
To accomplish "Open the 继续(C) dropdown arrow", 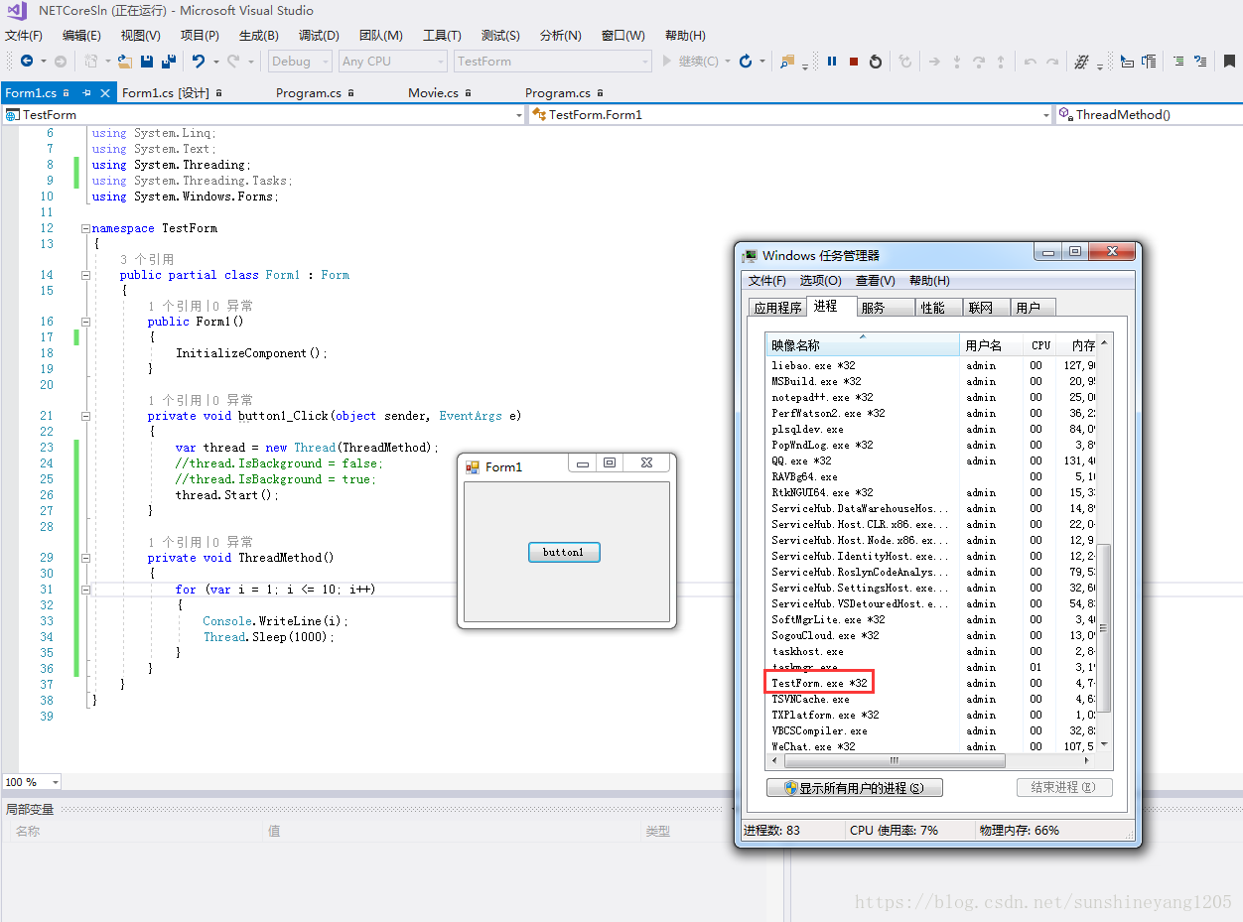I will (x=728, y=62).
